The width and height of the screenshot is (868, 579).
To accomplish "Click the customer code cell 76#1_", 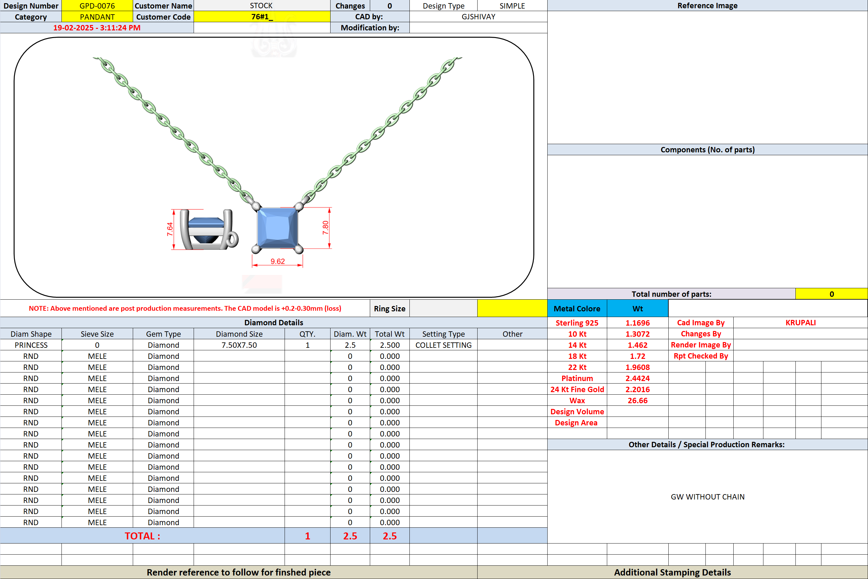I will 261,16.
